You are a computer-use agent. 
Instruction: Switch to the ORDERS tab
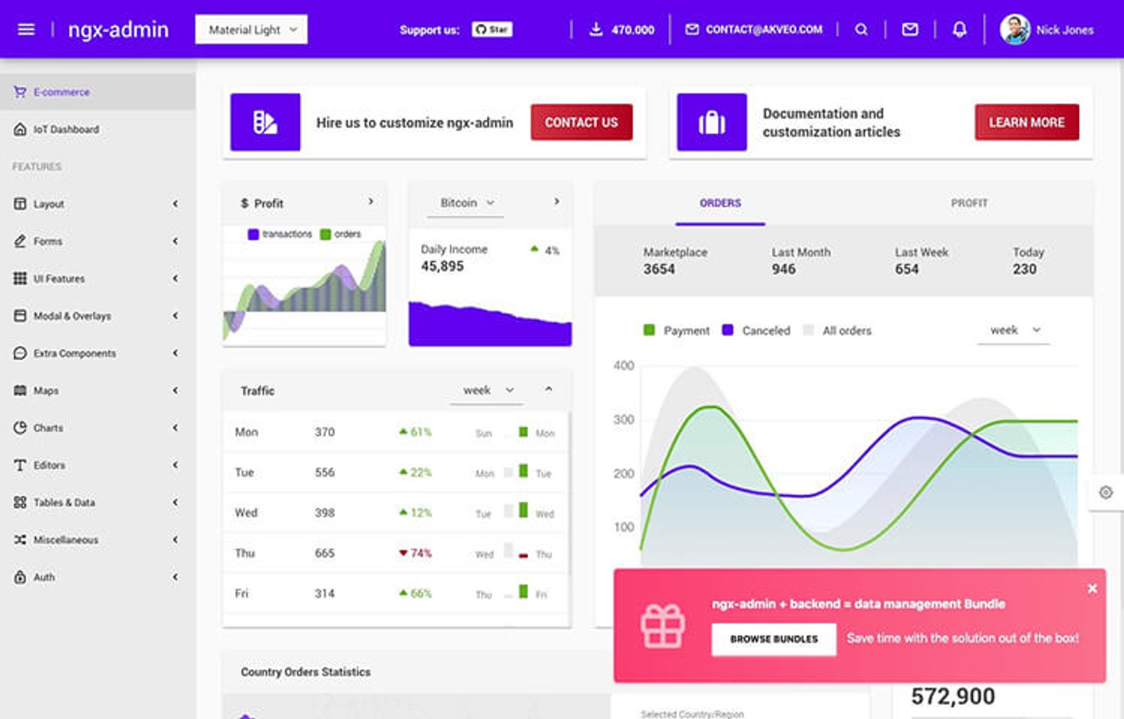(720, 203)
